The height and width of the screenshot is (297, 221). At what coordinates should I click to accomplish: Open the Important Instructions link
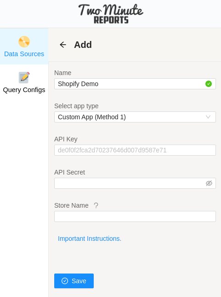pos(90,239)
